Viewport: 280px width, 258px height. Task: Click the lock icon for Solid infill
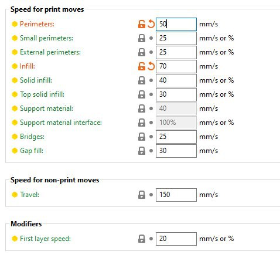[x=142, y=80]
